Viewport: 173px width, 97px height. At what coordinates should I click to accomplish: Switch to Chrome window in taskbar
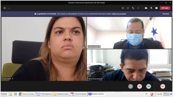tap(27, 94)
